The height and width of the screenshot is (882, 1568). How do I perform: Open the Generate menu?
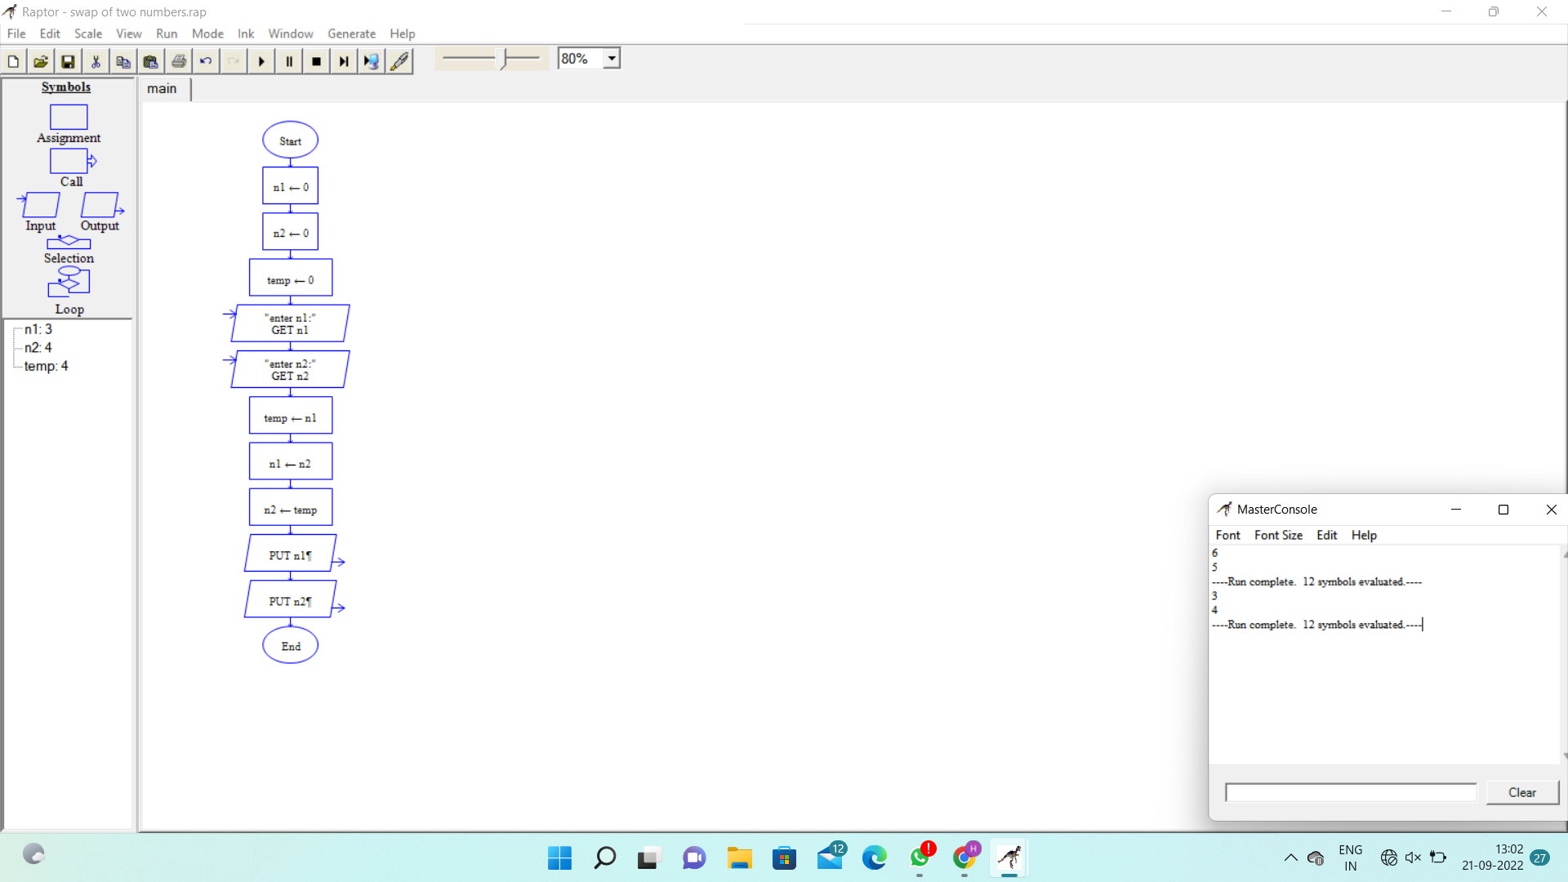[351, 33]
